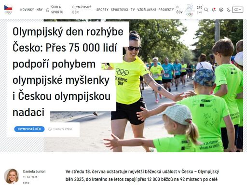This screenshot has height=185, width=247.
Task: Open the O ČOV menu item
Action: 179,10
